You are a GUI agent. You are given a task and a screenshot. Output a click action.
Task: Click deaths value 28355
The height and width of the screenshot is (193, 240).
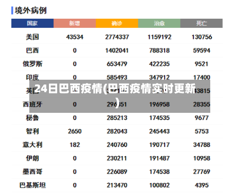(202, 105)
